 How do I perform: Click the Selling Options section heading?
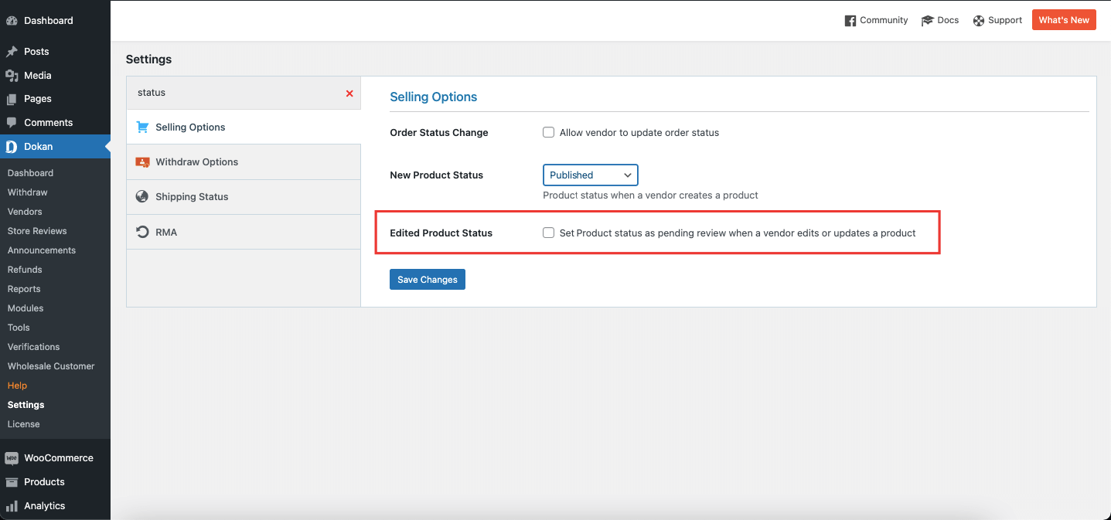(433, 97)
